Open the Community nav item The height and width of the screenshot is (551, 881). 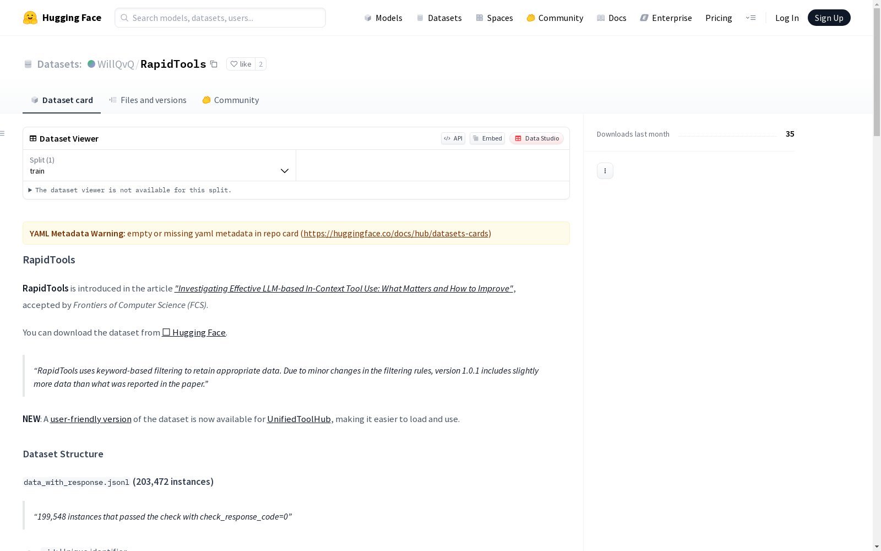pyautogui.click(x=554, y=18)
